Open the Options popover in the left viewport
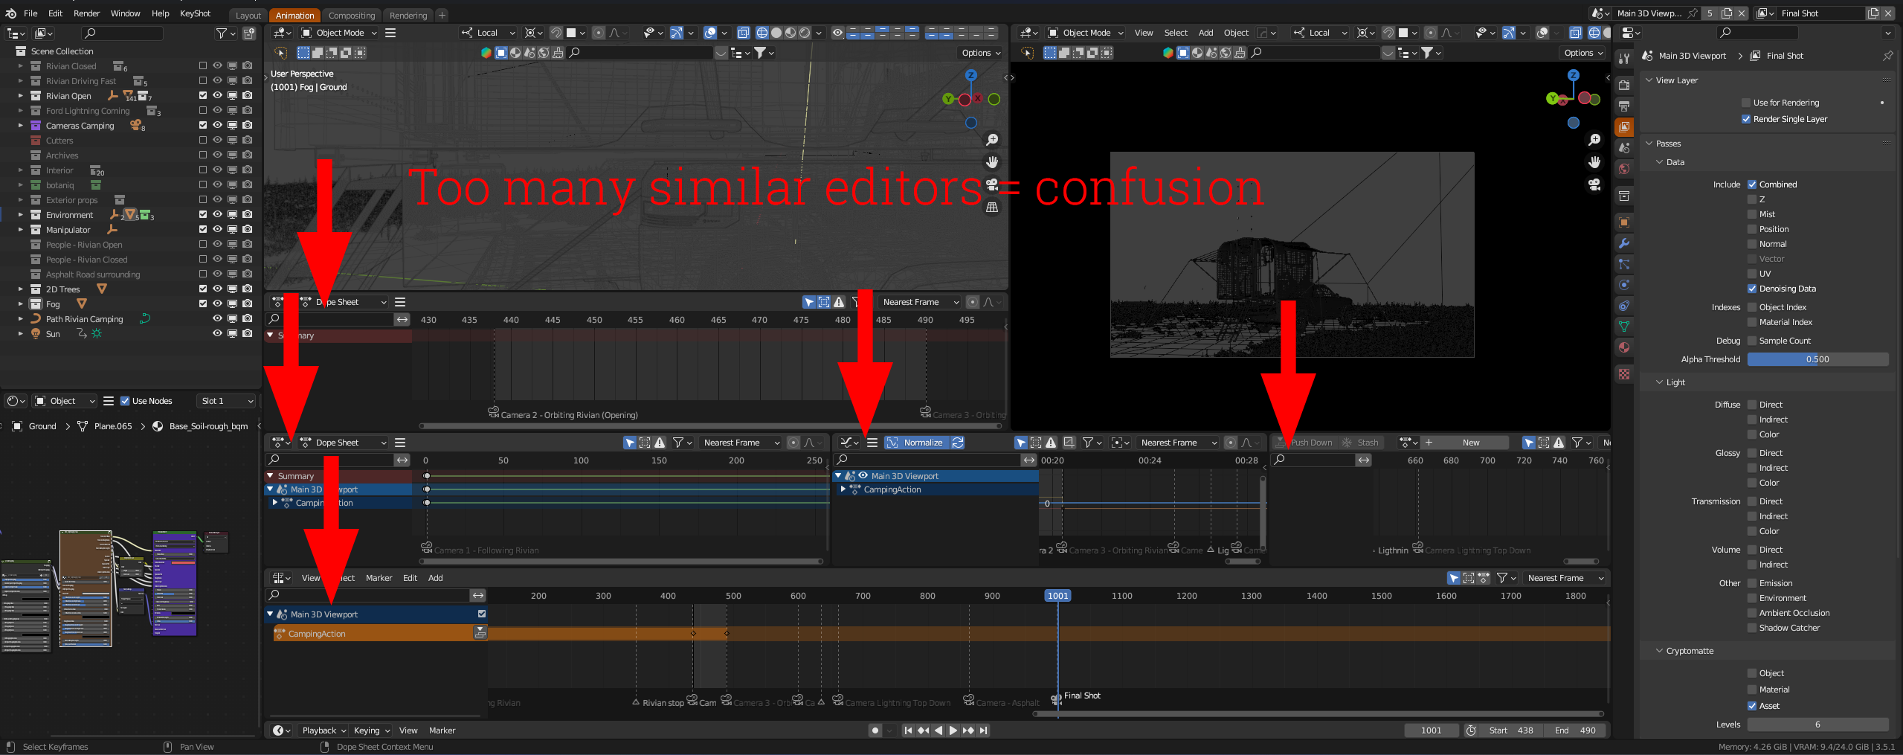Screen dimensions: 1903x755 981,53
